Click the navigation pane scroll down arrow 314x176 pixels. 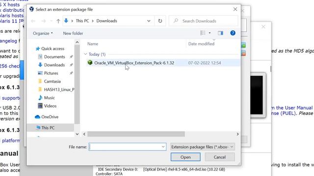click(77, 134)
